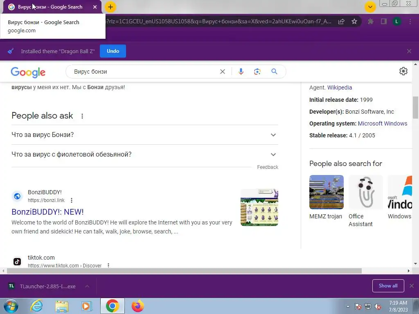Go to Google homepage via logo

(x=28, y=72)
